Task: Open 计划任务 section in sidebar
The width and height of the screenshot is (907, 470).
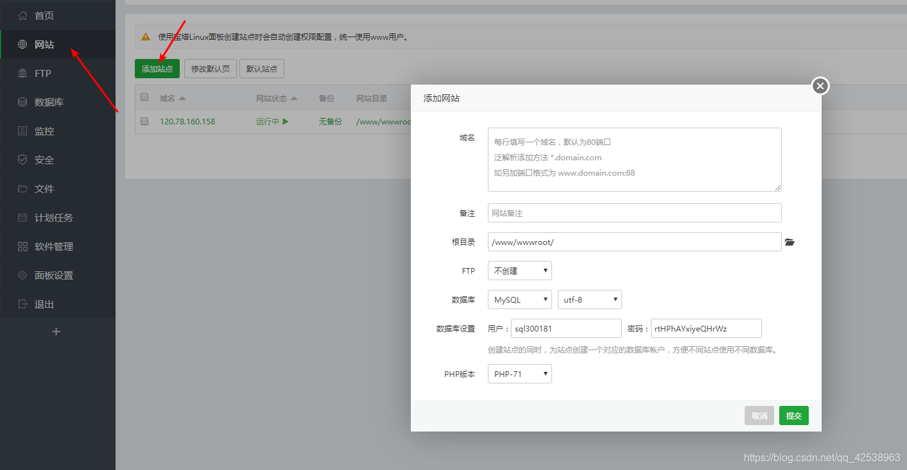Action: (x=58, y=217)
